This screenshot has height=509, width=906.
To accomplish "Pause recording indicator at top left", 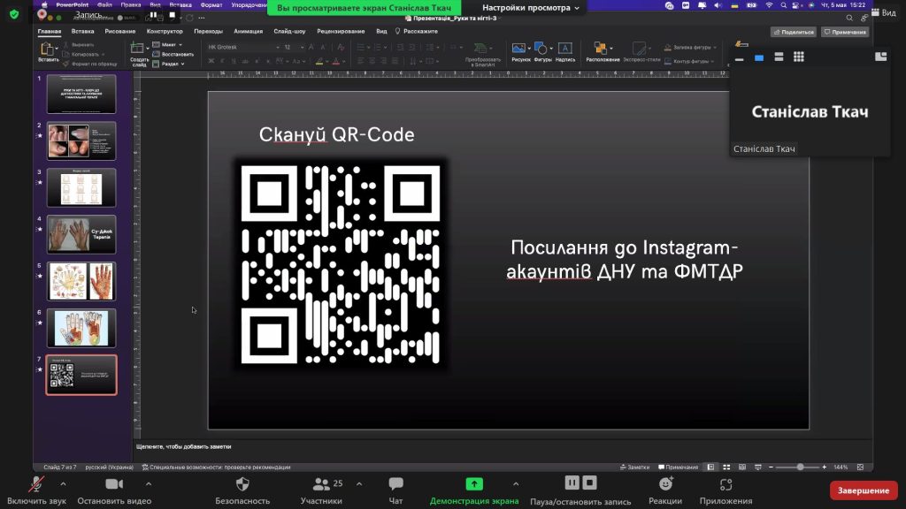I will click(153, 15).
